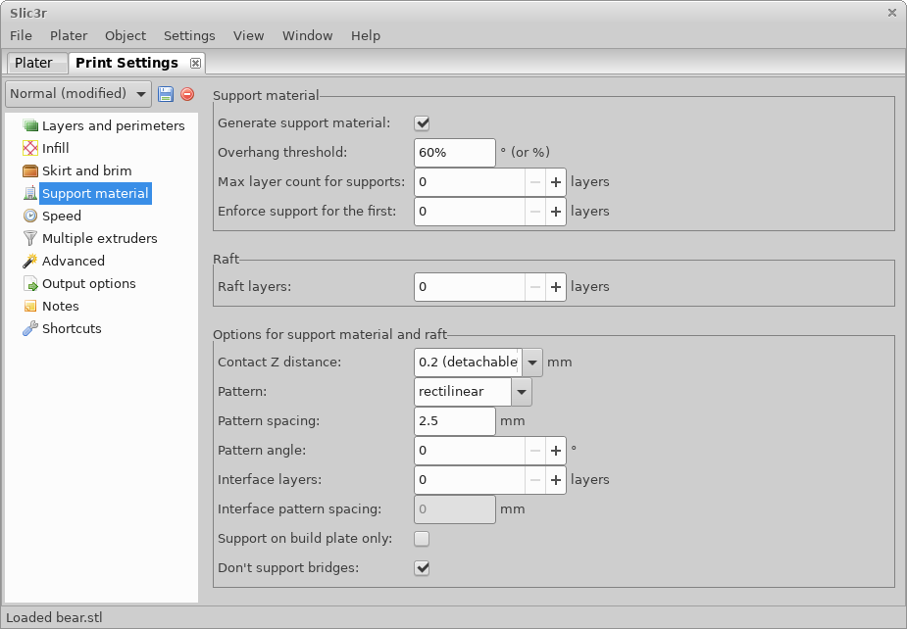Open the Advanced settings page

pos(74,261)
